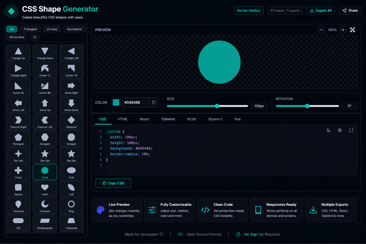Pick the Arrow Up shape

pyautogui.click(x=45, y=105)
